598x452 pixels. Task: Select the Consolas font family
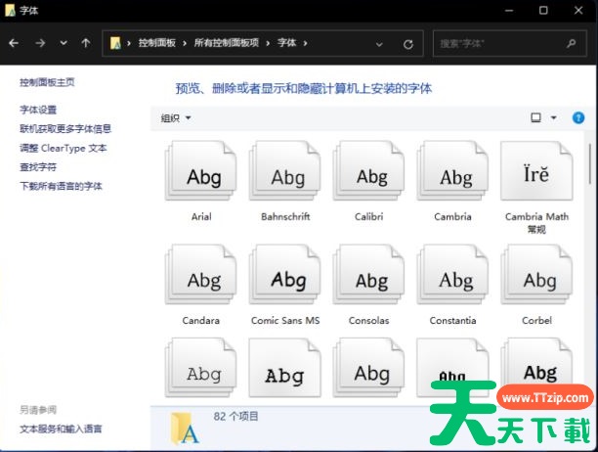pyautogui.click(x=368, y=285)
